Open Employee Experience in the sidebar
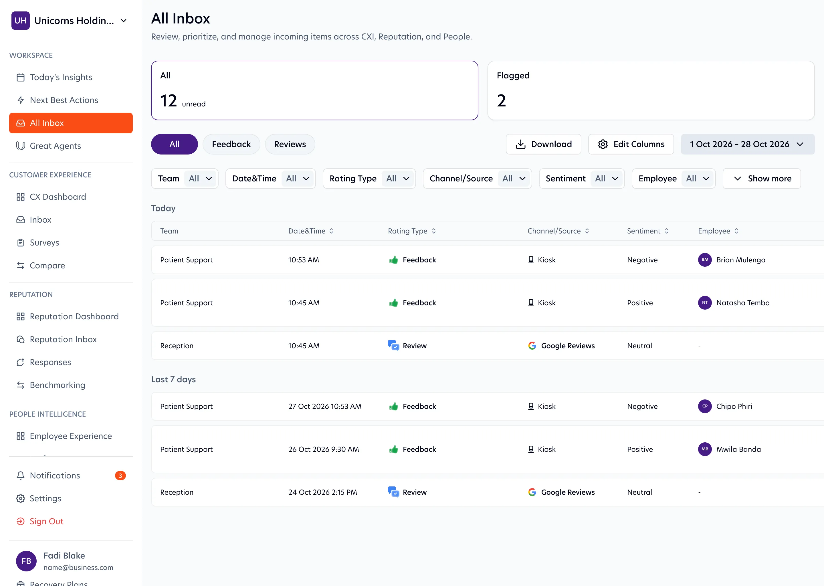 (x=71, y=436)
